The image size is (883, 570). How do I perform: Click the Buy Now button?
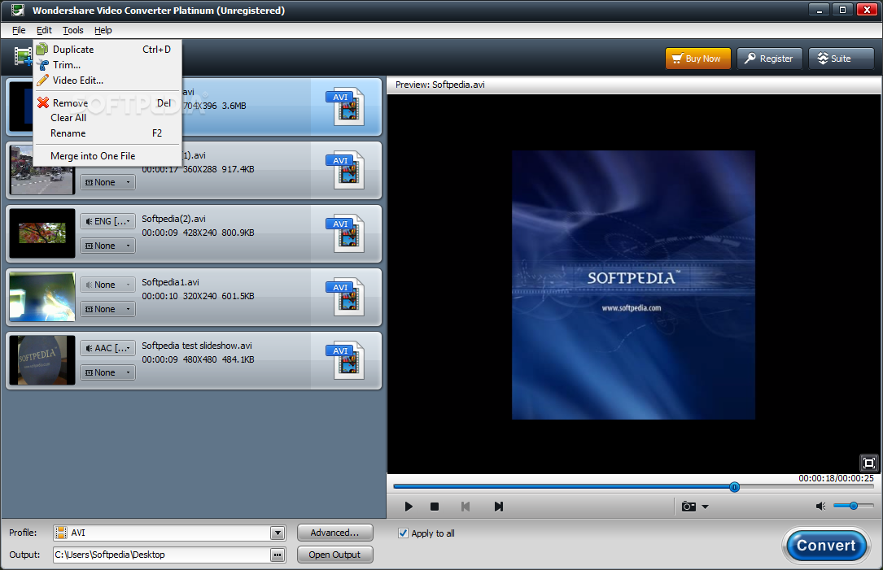point(697,59)
